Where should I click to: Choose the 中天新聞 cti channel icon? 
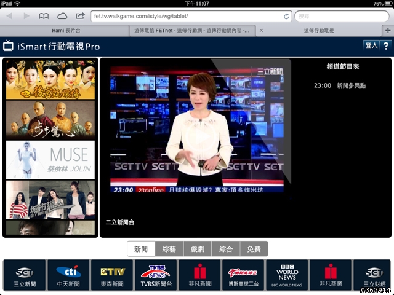click(x=68, y=275)
